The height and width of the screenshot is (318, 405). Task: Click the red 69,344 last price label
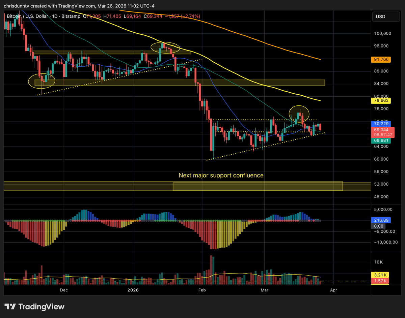point(381,130)
